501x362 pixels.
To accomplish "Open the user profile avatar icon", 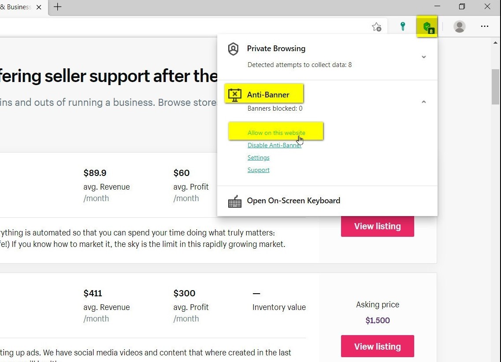I will click(x=460, y=26).
